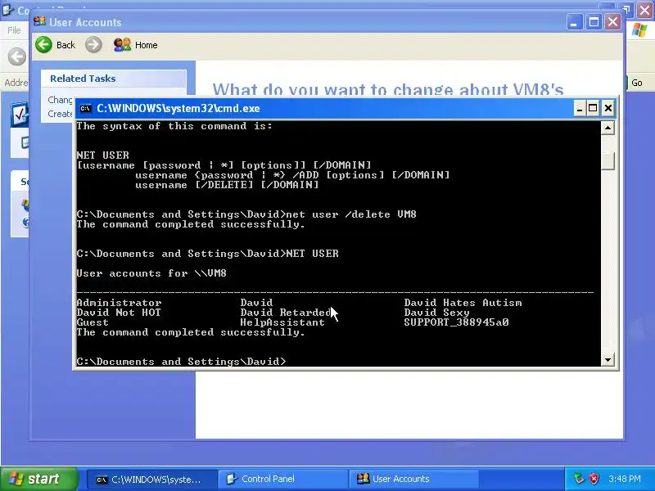
Task: Close the cmd.exe window
Action: [x=608, y=109]
